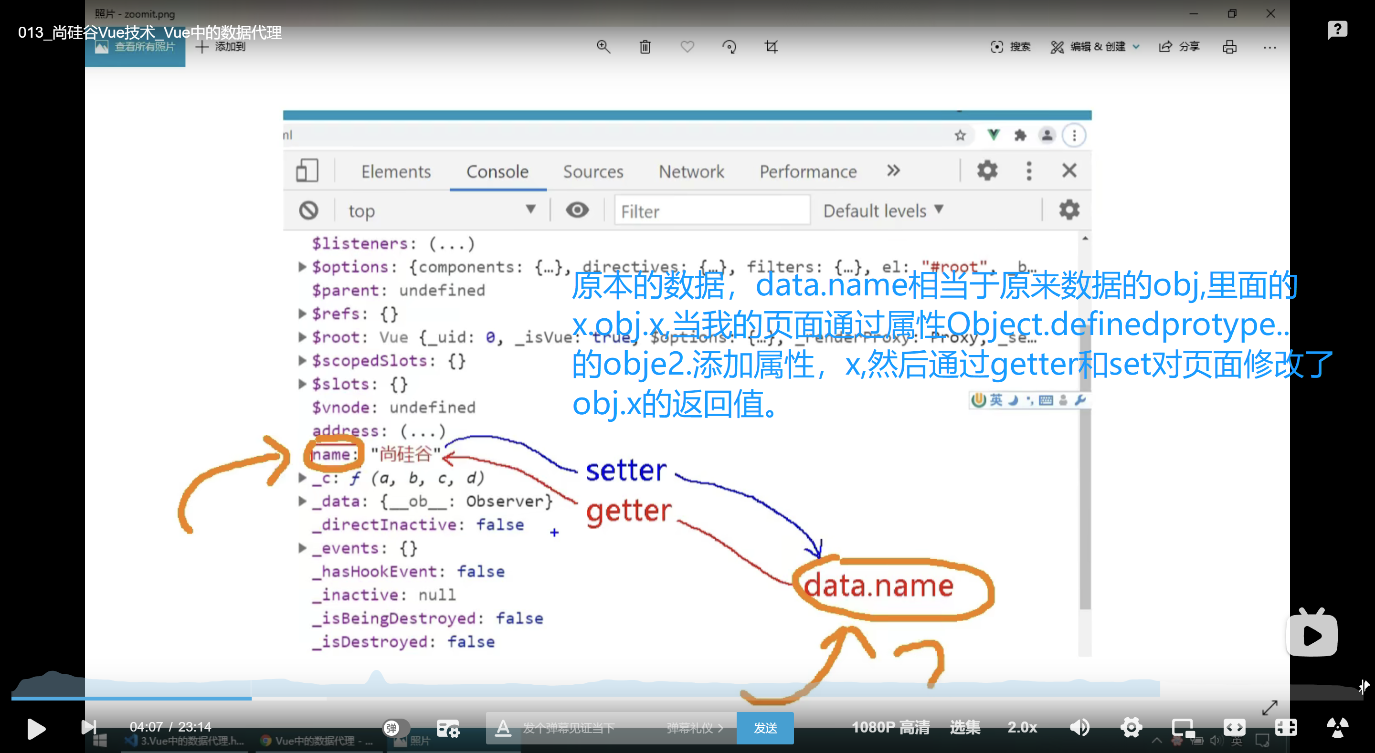The width and height of the screenshot is (1375, 753).
Task: Click the 搜索 search button in Photos
Action: [1010, 47]
